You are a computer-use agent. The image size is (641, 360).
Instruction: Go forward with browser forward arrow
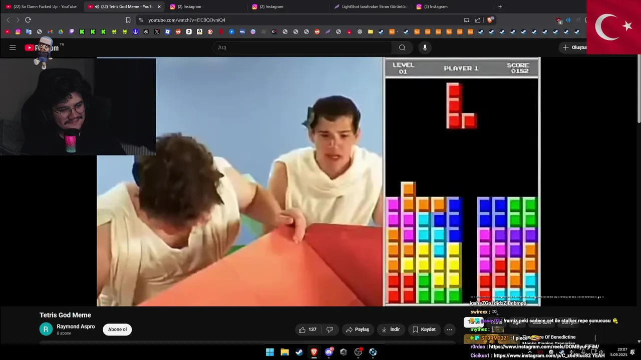coord(18,20)
